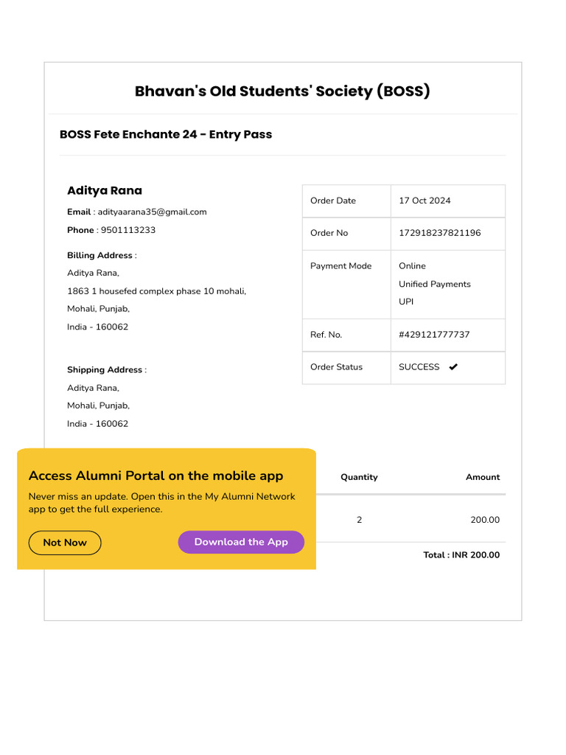Dismiss the banner with Not Now
Screen dimensions: 566x755
pyautogui.click(x=65, y=543)
